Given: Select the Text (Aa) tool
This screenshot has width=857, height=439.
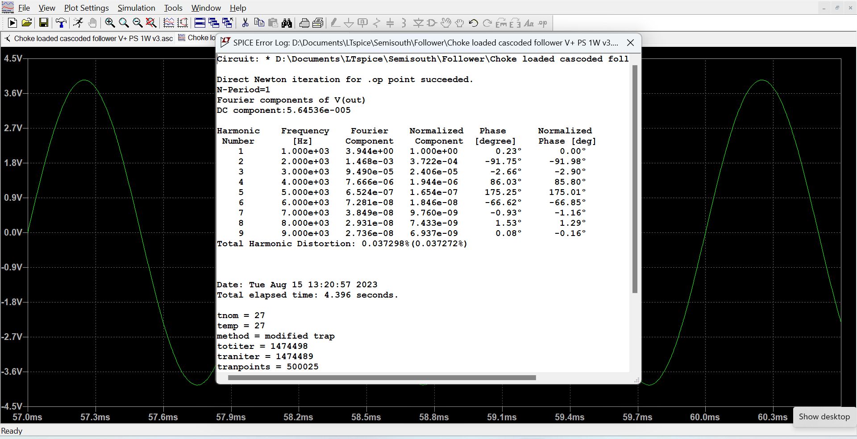Looking at the screenshot, I should (x=529, y=23).
